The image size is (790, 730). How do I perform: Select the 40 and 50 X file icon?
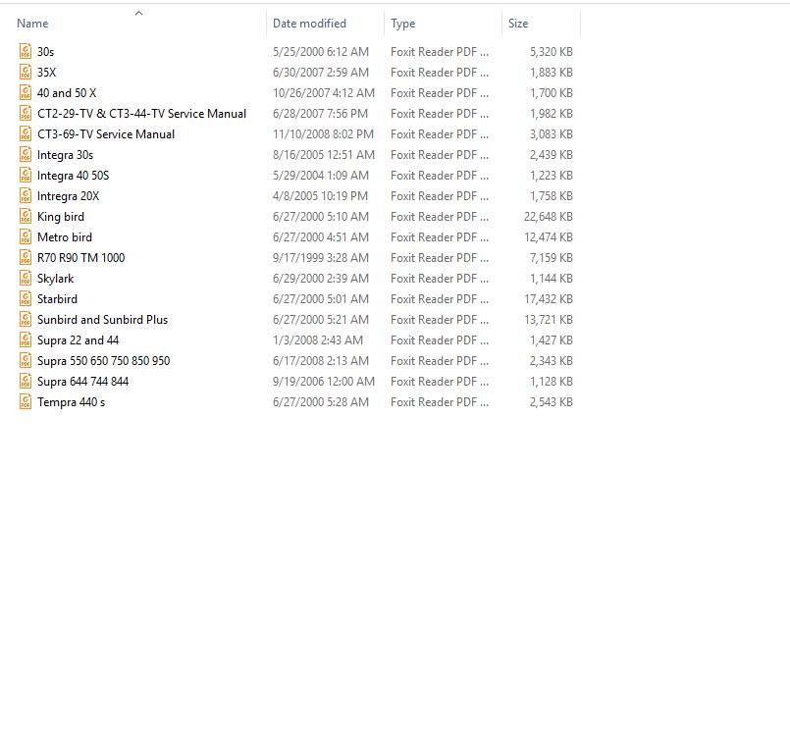coord(26,92)
